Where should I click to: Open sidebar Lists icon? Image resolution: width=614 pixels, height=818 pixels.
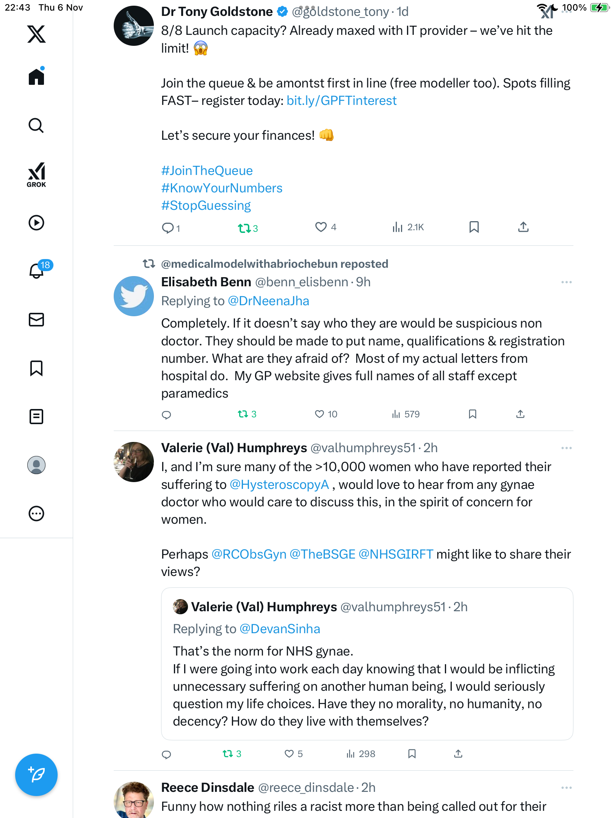click(36, 417)
